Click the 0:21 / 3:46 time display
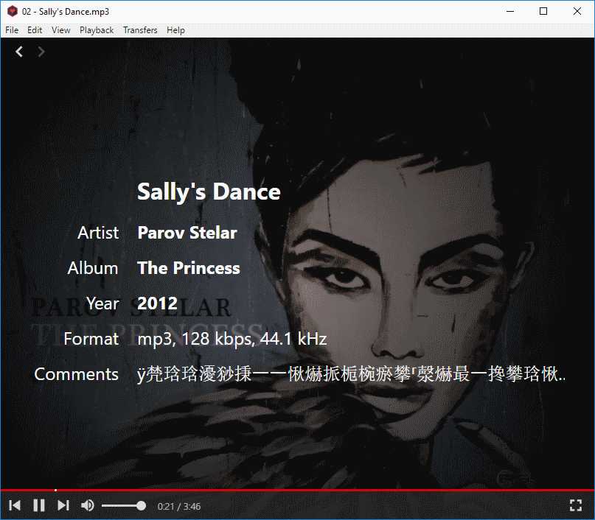Screen dimensions: 595x520 (179, 506)
